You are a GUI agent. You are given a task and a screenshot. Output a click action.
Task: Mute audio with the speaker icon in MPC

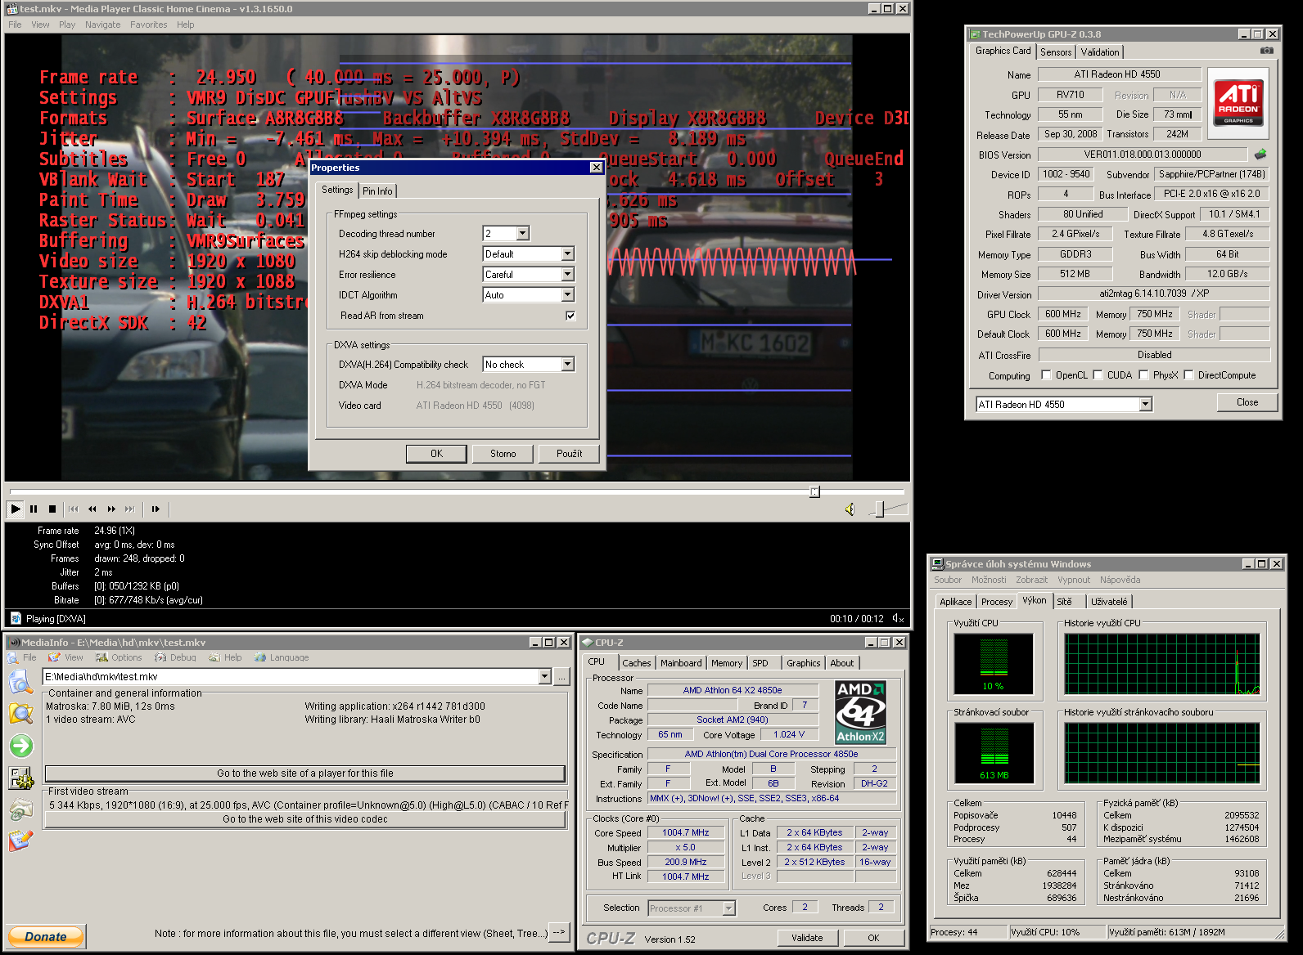(850, 509)
